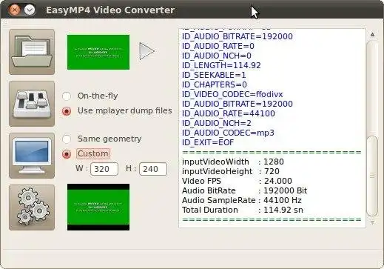Click the scrollbar down arrow

coord(372,222)
